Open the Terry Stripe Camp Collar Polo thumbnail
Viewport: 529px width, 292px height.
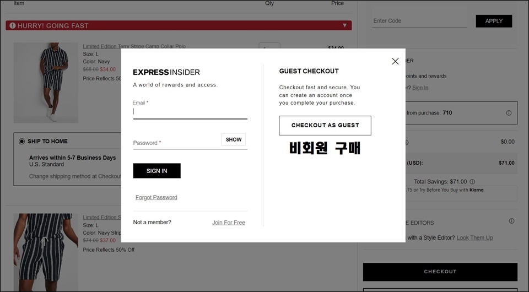point(46,83)
